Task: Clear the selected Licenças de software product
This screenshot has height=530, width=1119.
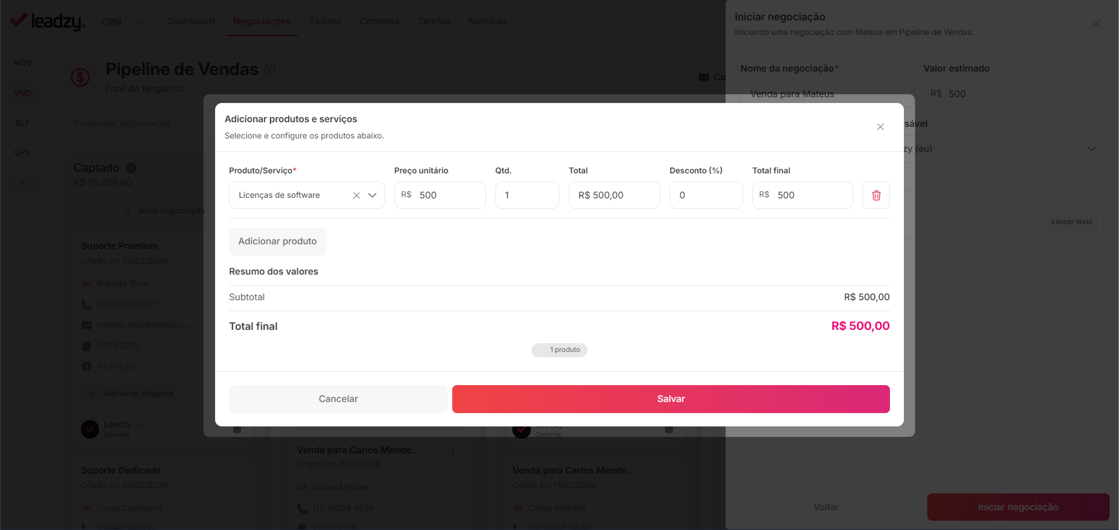Action: [357, 195]
